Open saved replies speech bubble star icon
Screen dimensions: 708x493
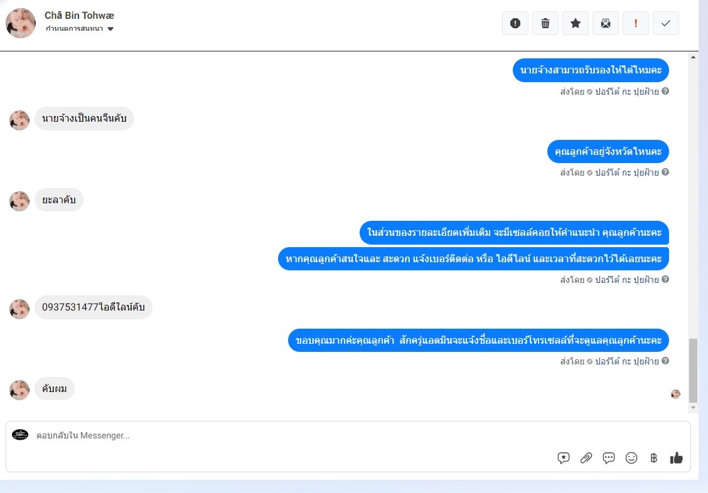coord(564,459)
